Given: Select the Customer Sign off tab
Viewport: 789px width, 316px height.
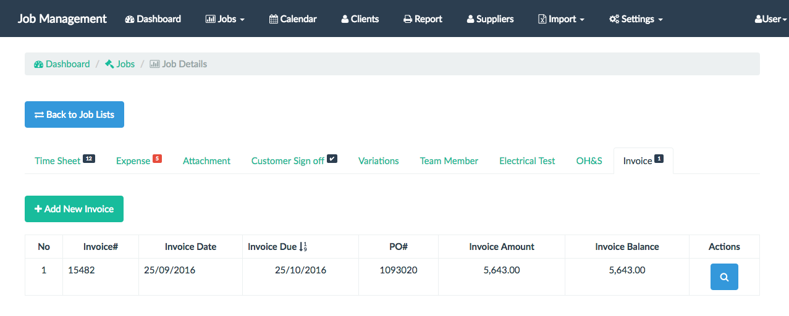Looking at the screenshot, I should click(x=288, y=161).
